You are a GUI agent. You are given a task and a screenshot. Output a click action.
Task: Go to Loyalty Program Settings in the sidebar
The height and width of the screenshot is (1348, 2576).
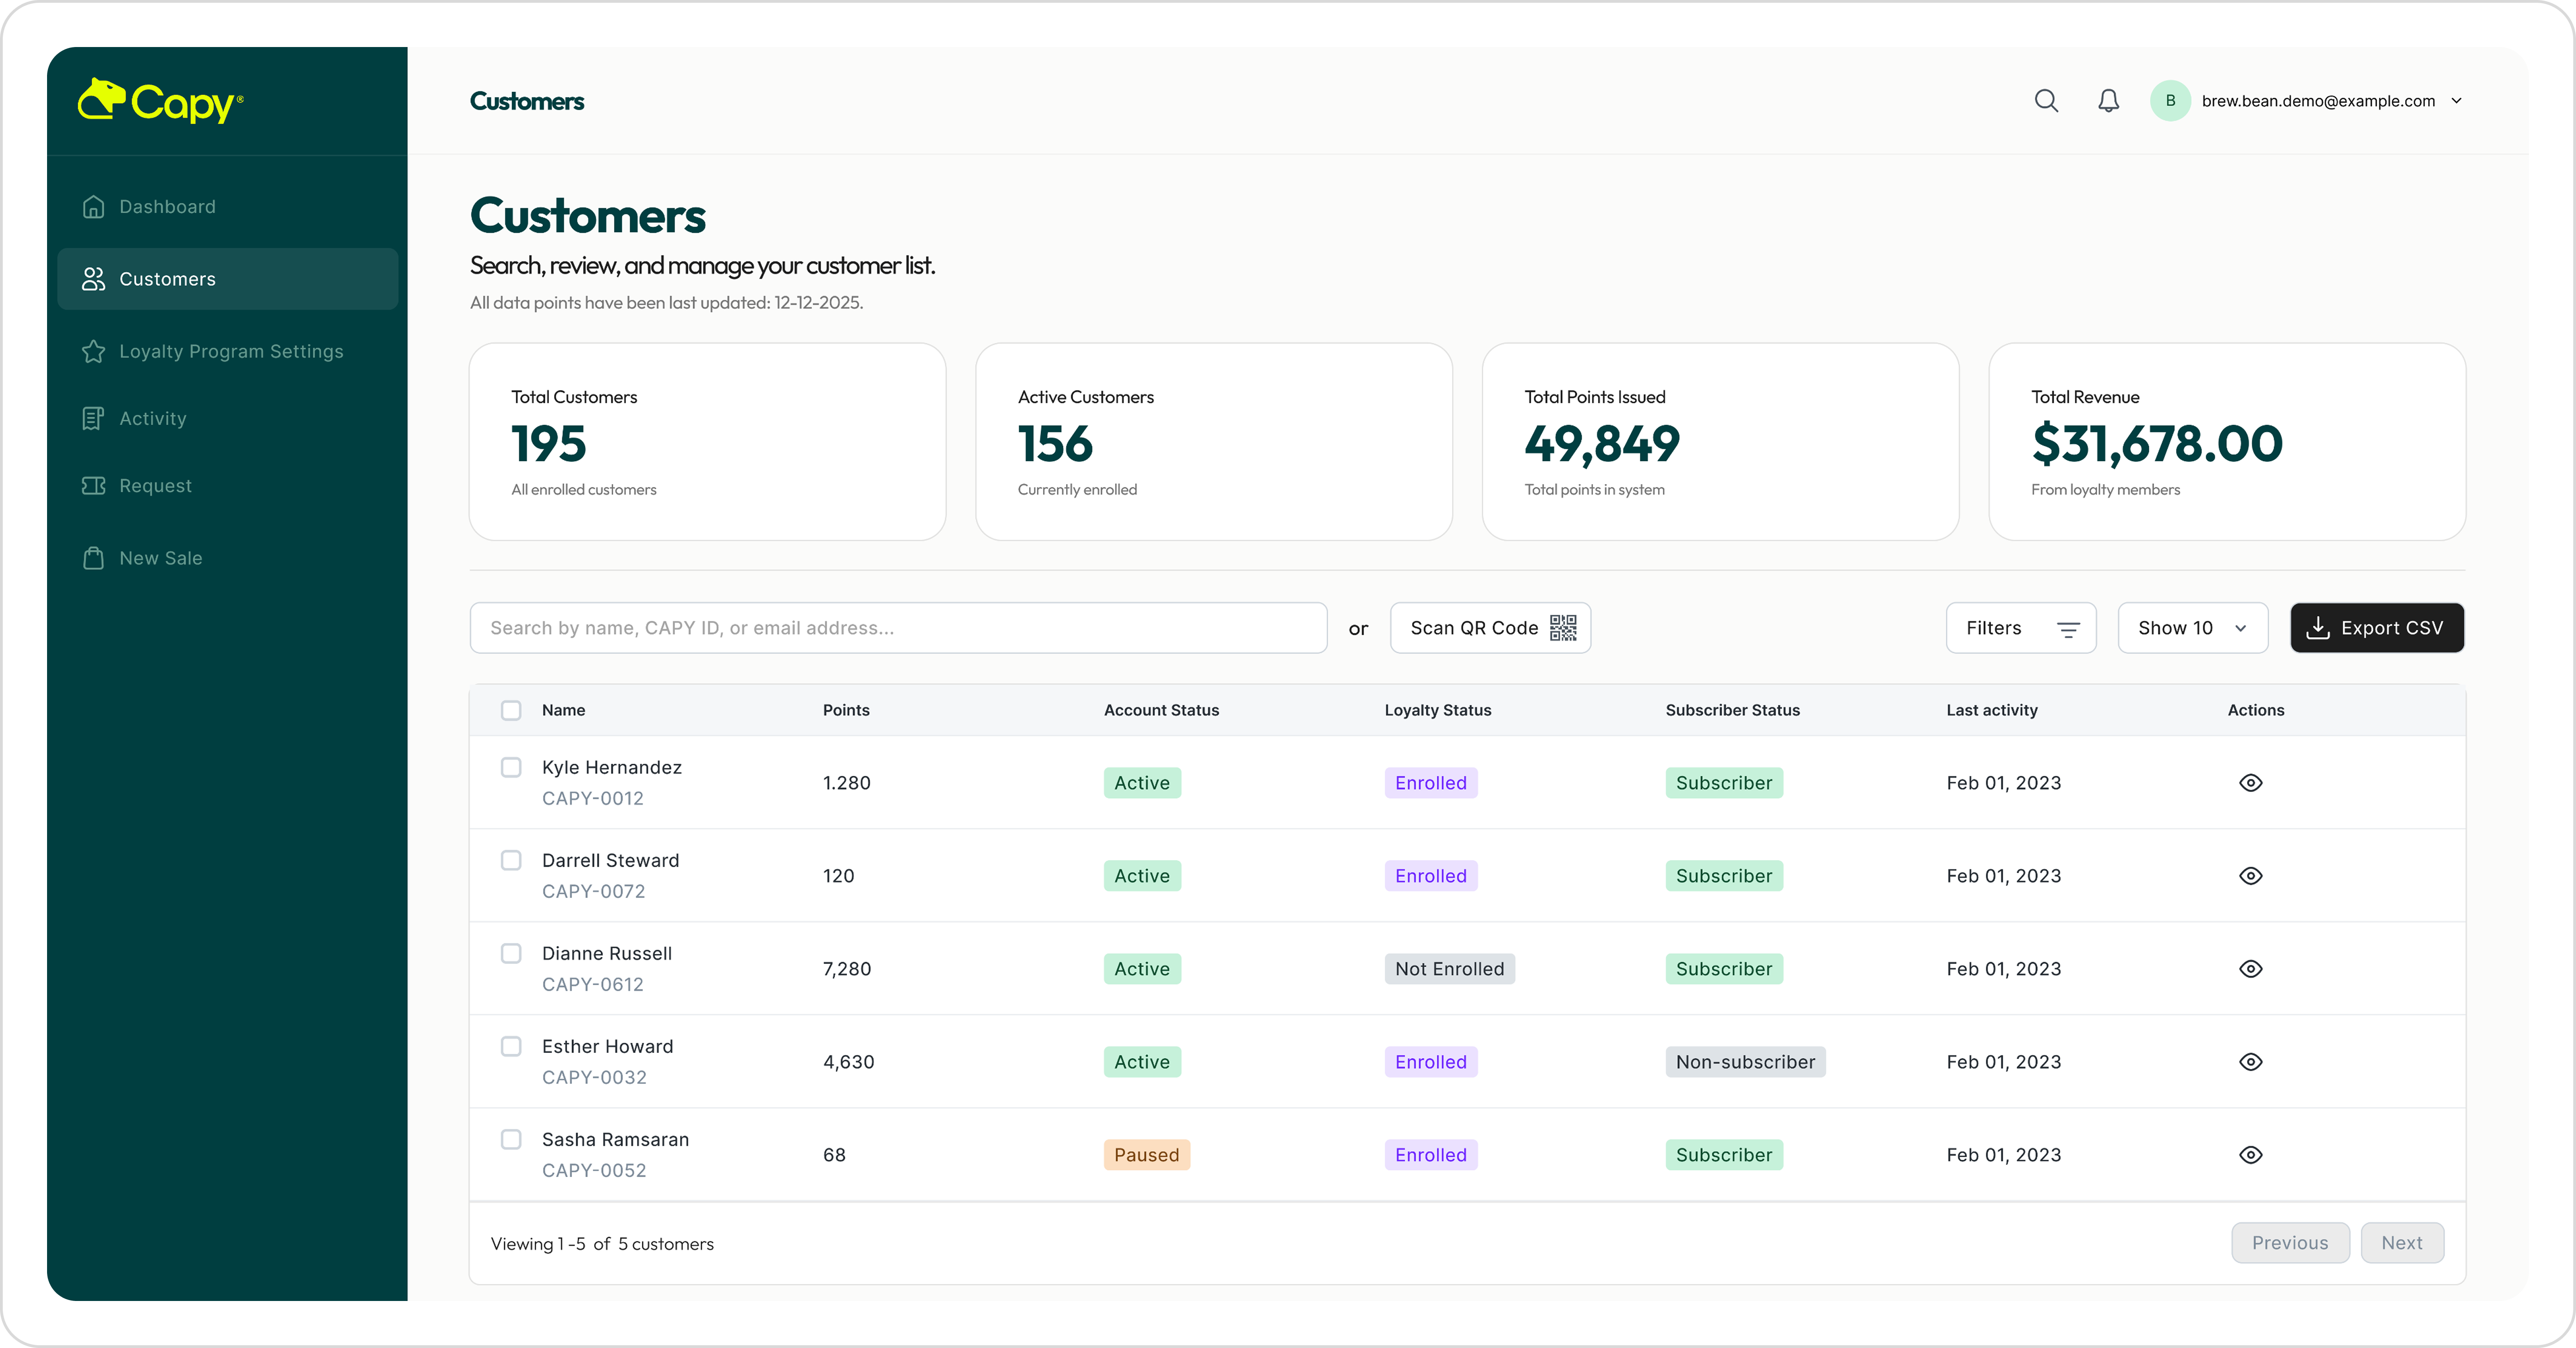[x=230, y=352]
